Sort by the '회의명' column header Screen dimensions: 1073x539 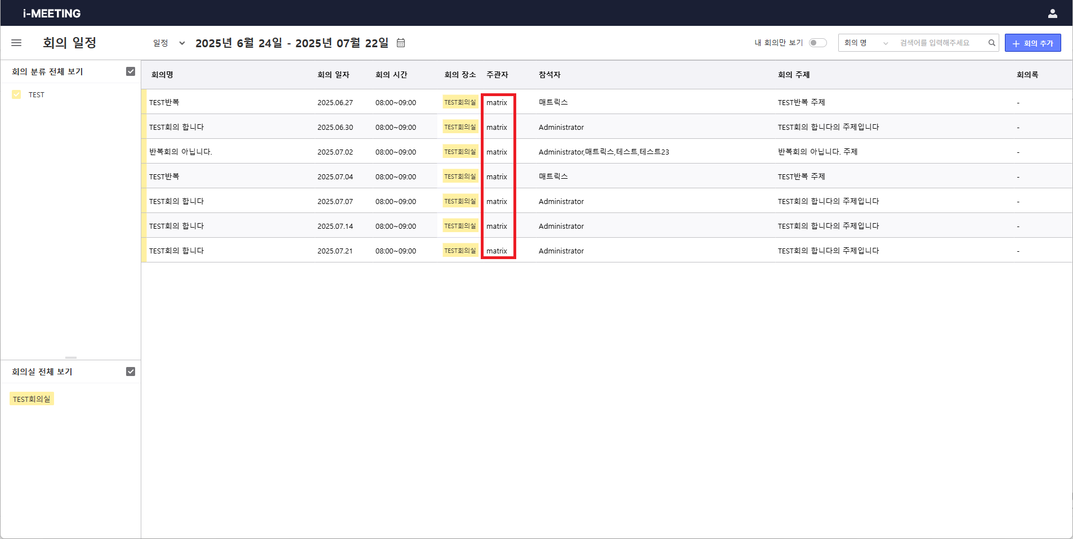tap(162, 75)
